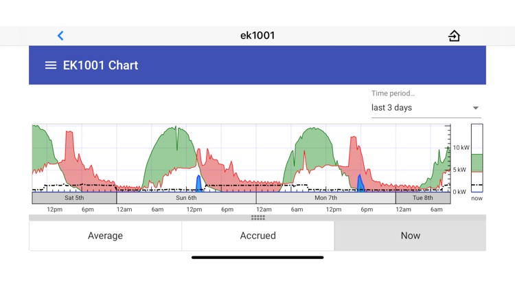Click the Sun 6th day bar

(186, 198)
